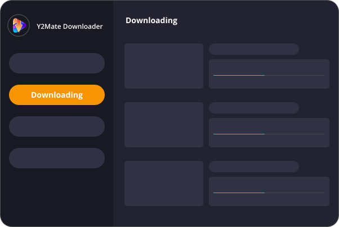The height and width of the screenshot is (227, 339).
Task: Click remaining portion of third progress bar
Action: click(x=295, y=193)
